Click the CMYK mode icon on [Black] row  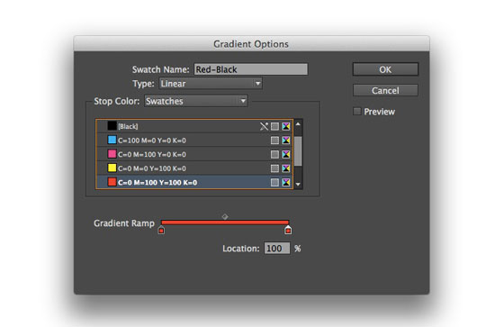pyautogui.click(x=286, y=126)
